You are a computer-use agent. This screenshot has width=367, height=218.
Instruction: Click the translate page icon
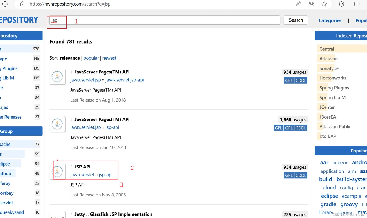pos(311,4)
